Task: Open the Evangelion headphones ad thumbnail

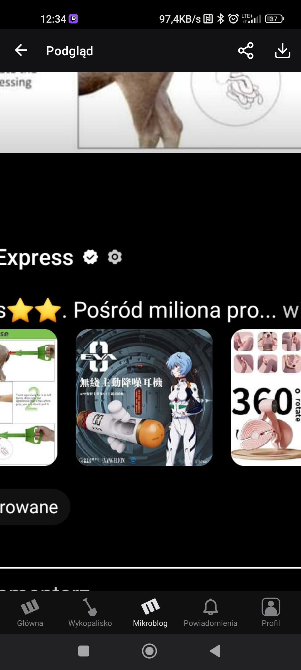Action: coord(144,397)
